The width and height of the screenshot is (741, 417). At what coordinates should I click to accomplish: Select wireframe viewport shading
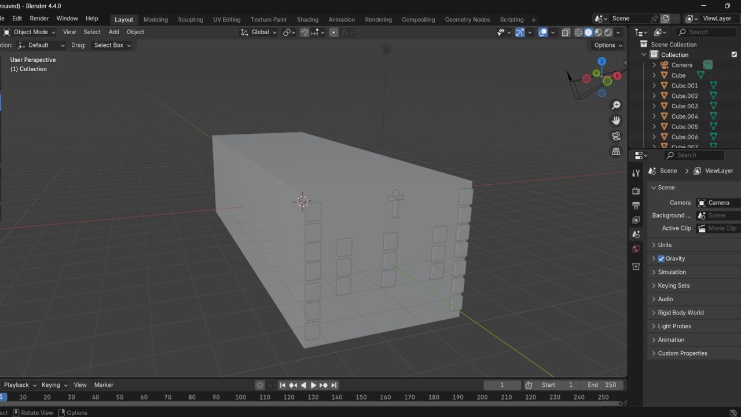point(578,32)
